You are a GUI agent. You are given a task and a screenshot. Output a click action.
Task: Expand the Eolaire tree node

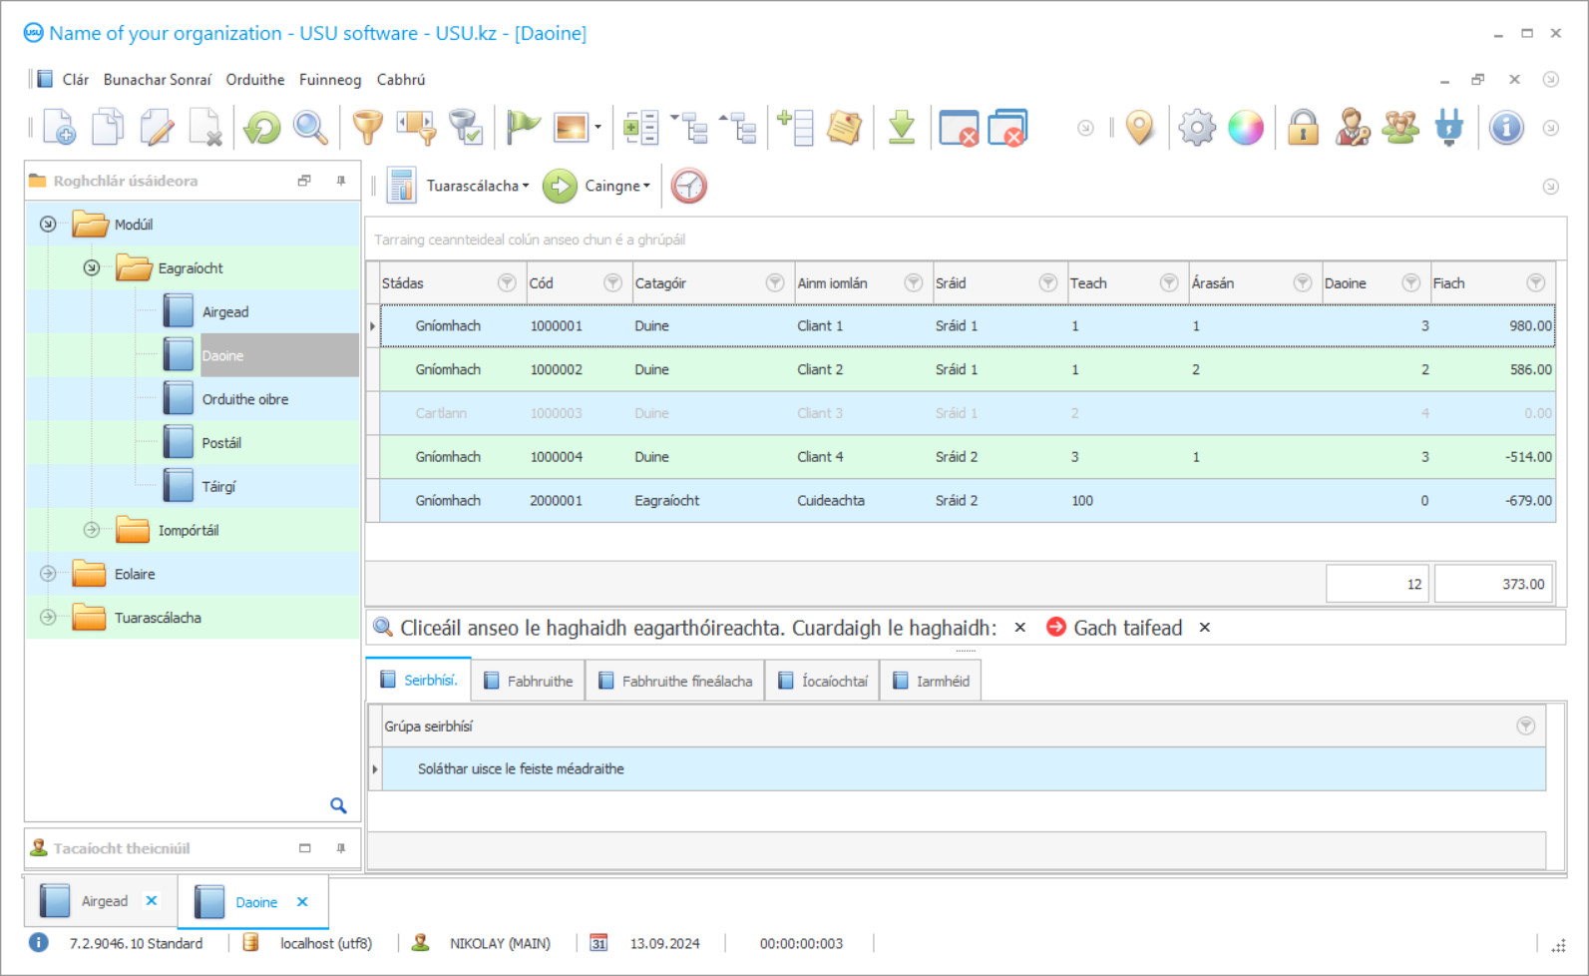pos(48,574)
